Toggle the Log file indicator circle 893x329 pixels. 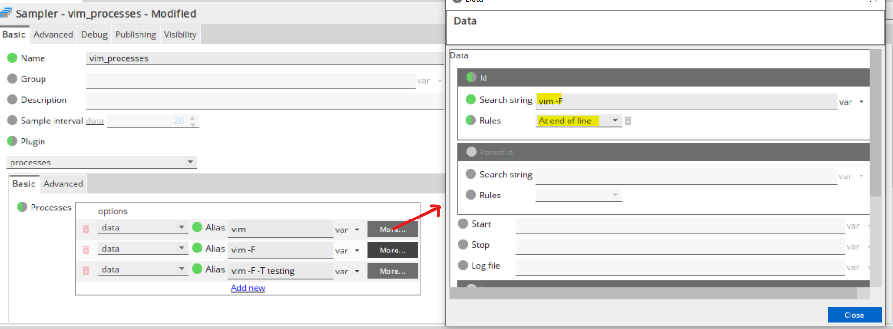pyautogui.click(x=463, y=265)
